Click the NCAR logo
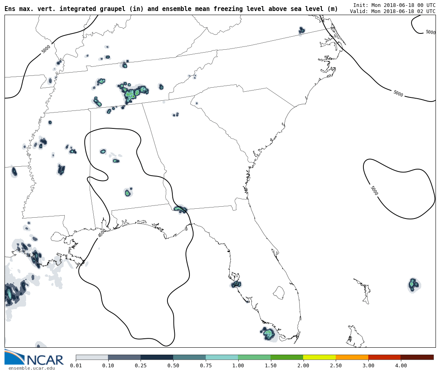440x373 pixels. click(34, 358)
